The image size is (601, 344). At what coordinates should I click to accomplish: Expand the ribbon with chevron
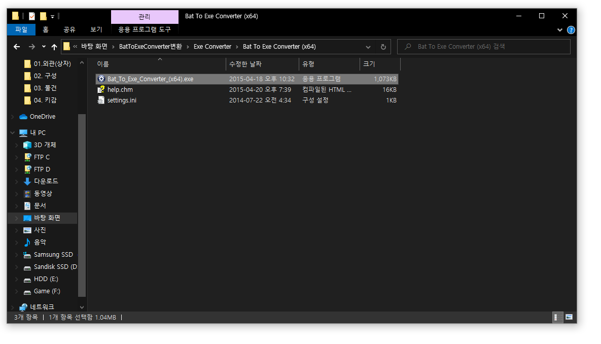559,30
